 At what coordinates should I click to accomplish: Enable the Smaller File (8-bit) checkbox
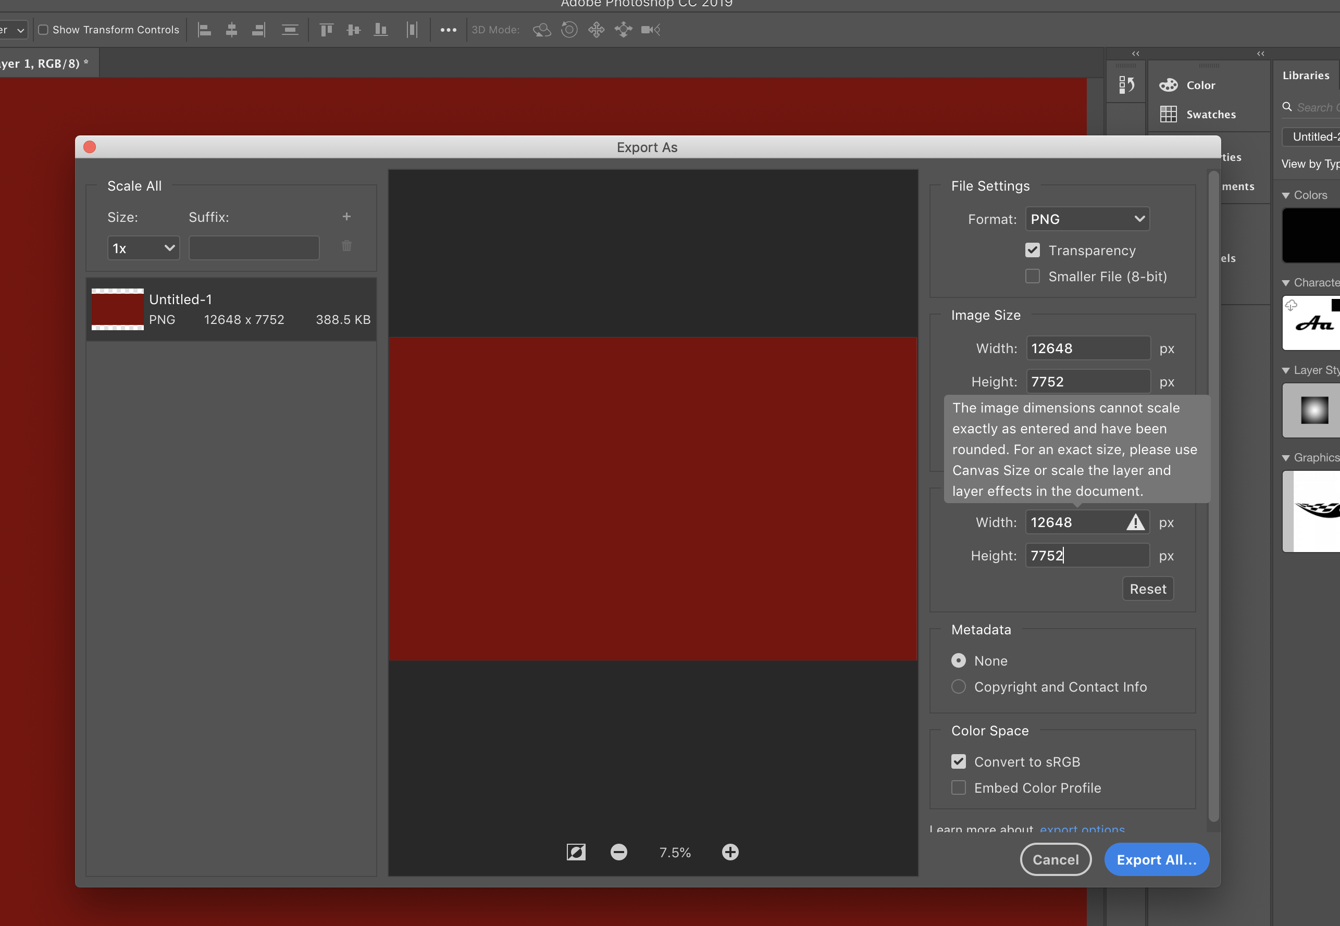[1032, 276]
